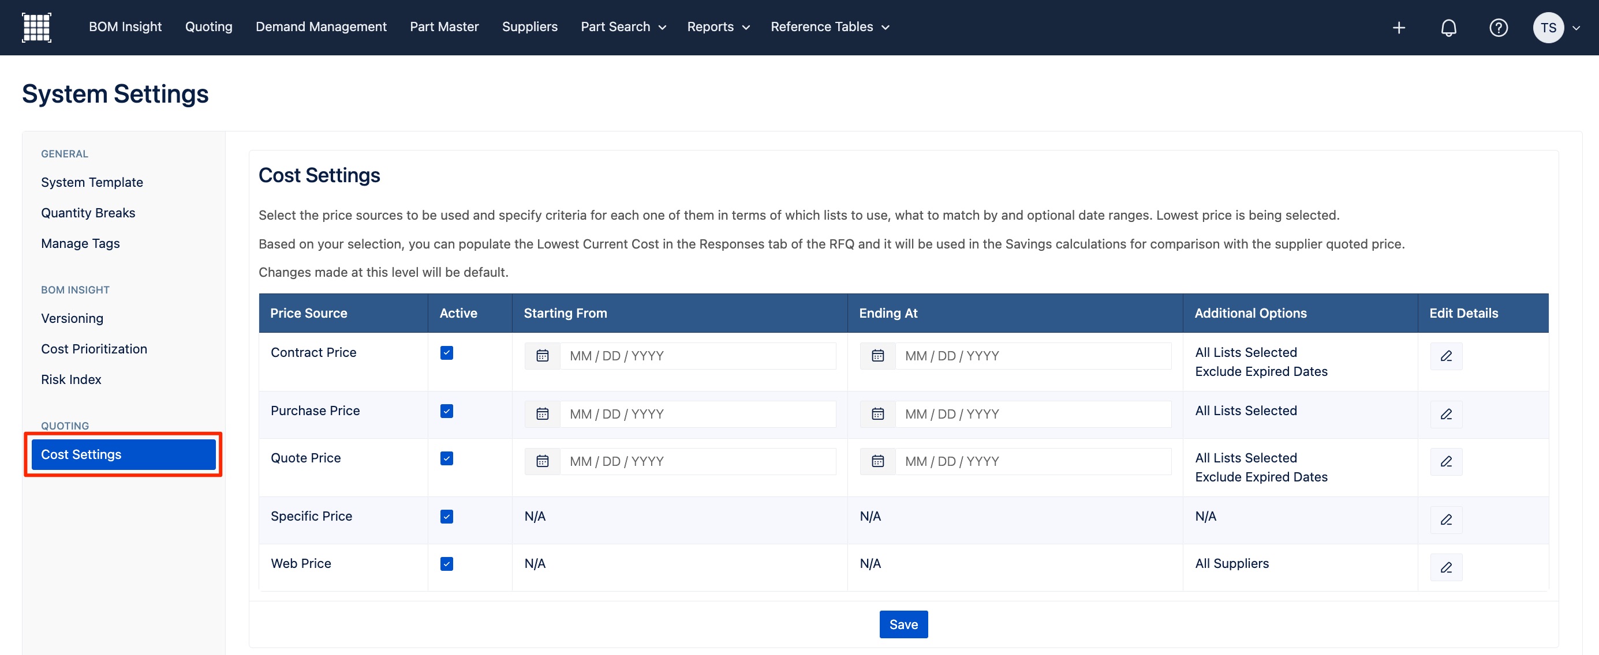The image size is (1599, 655).
Task: Expand the Reports dropdown menu
Action: pos(718,27)
